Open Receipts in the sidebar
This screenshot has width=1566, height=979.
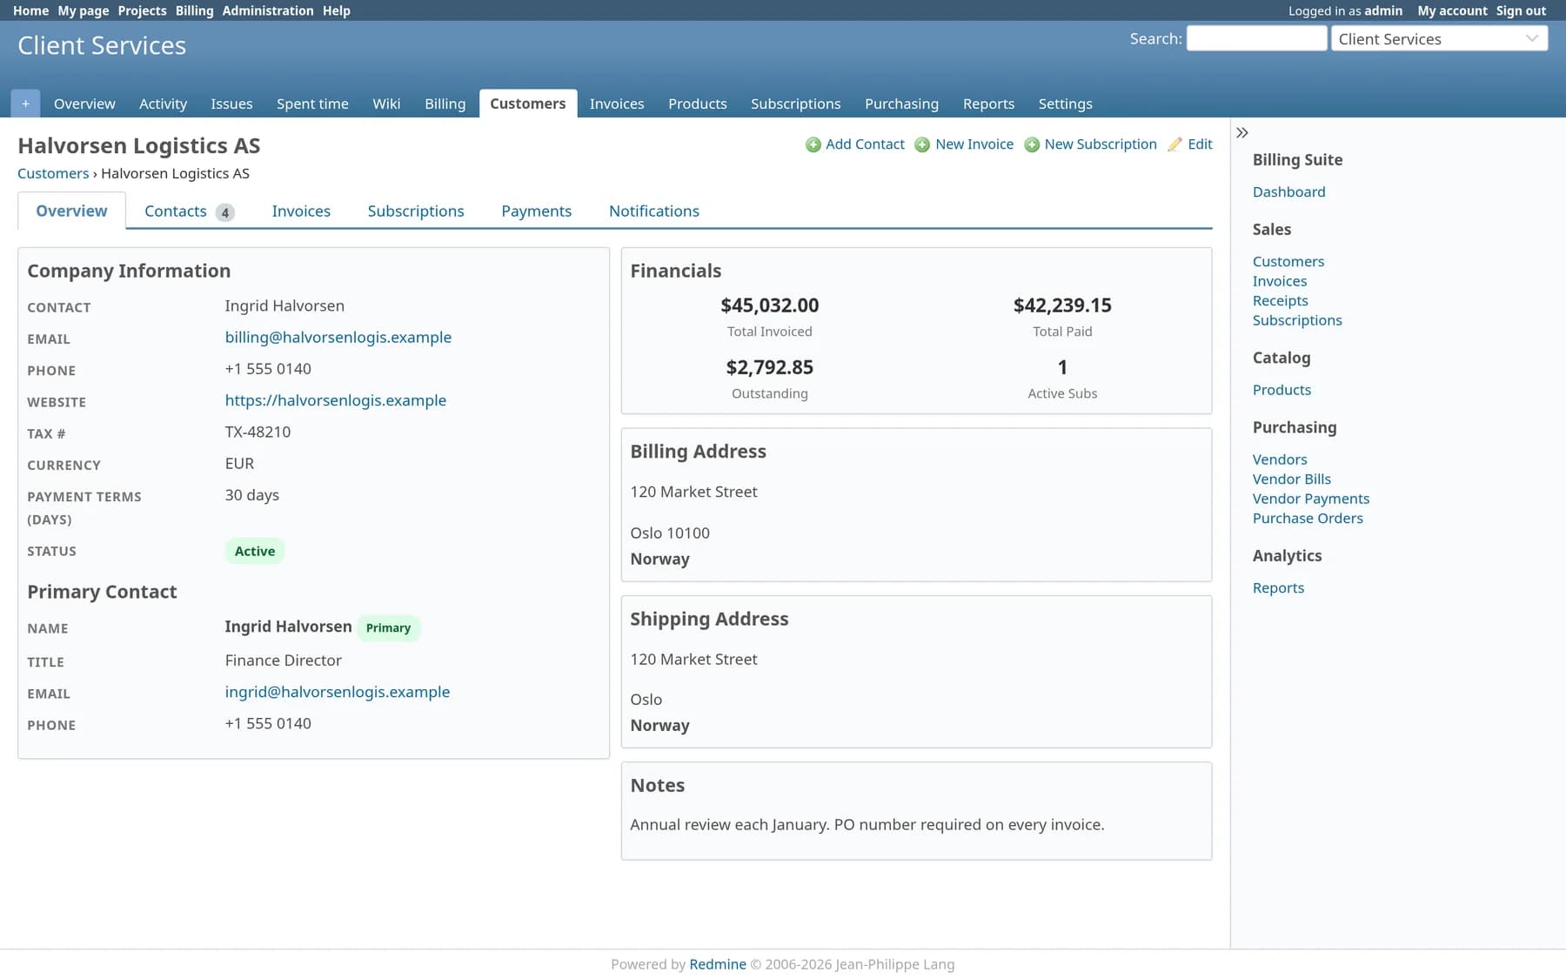(x=1280, y=301)
